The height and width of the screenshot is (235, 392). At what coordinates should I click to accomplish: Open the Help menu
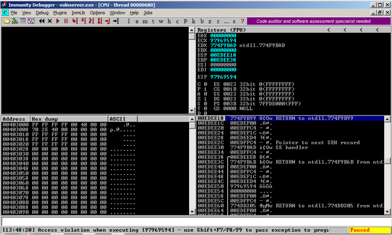(x=134, y=13)
